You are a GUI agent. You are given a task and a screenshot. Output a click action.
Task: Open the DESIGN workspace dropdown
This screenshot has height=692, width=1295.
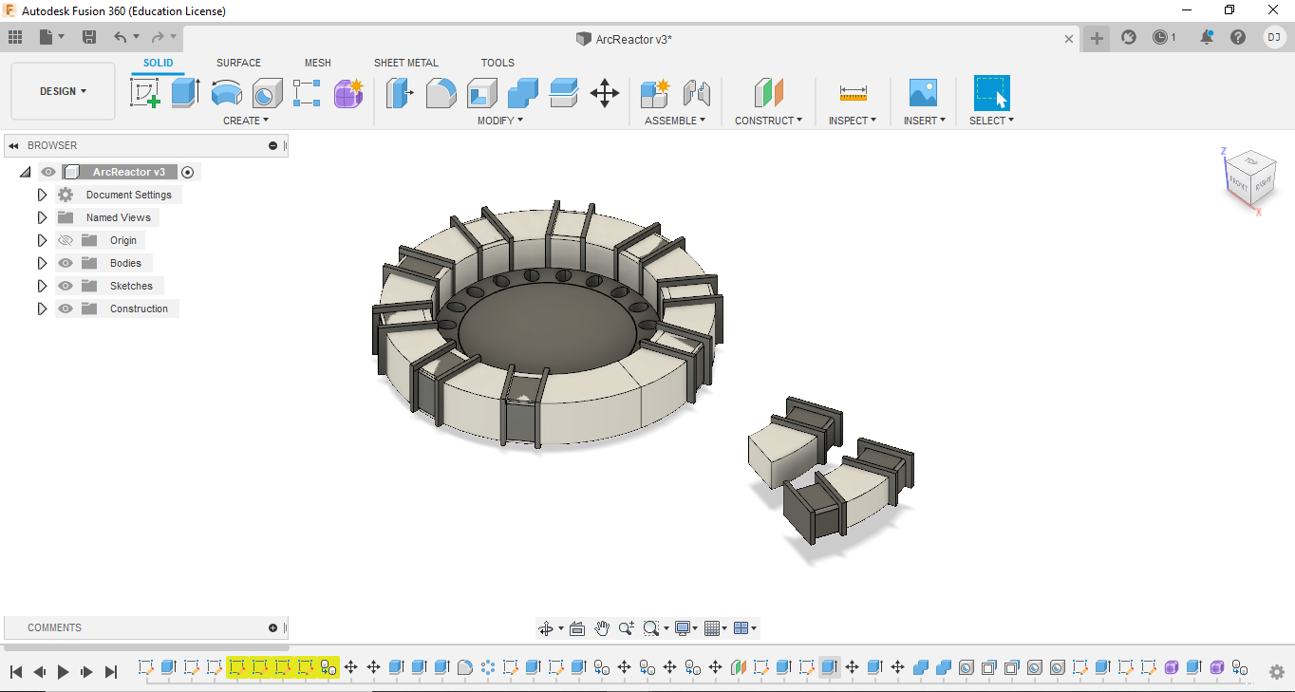[63, 91]
